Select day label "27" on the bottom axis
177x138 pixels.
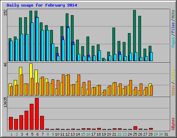coord(145,134)
